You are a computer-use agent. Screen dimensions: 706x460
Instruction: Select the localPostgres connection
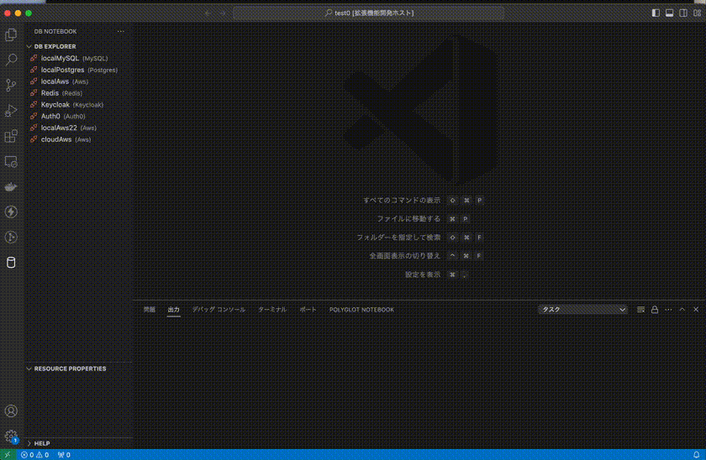[79, 70]
